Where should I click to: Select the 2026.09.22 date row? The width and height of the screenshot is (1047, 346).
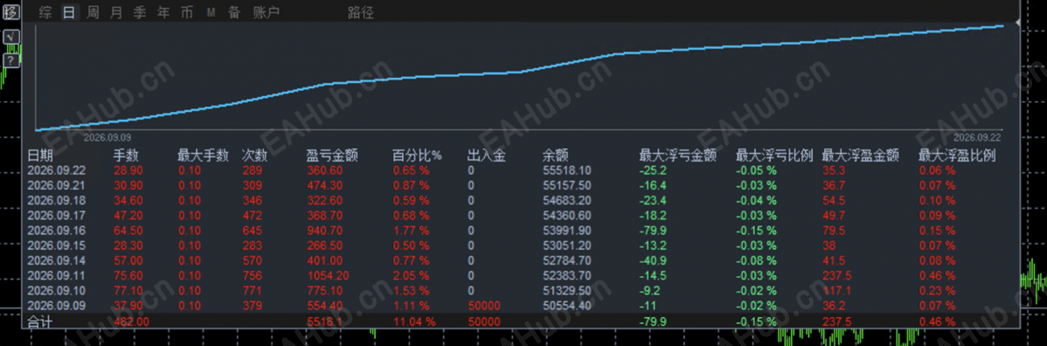point(55,170)
